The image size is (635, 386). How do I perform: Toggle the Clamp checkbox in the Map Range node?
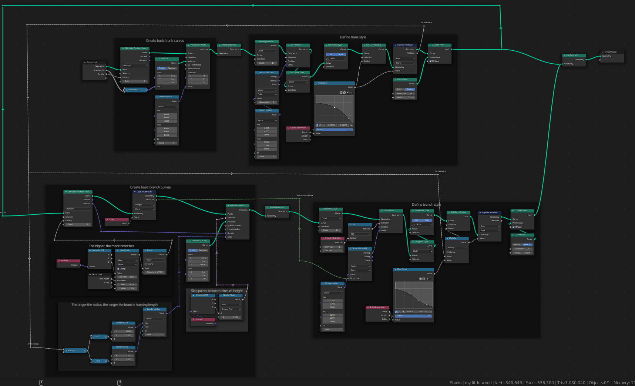[x=118, y=269]
